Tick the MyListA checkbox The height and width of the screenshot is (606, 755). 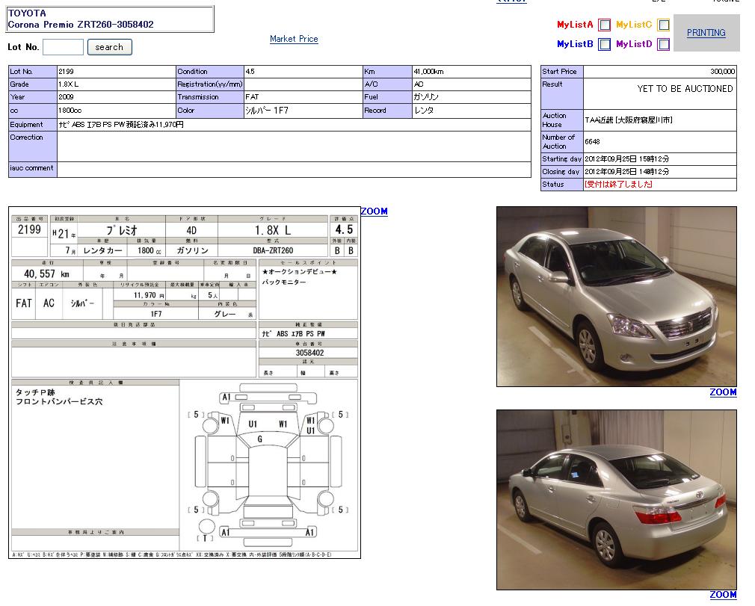pyautogui.click(x=604, y=25)
